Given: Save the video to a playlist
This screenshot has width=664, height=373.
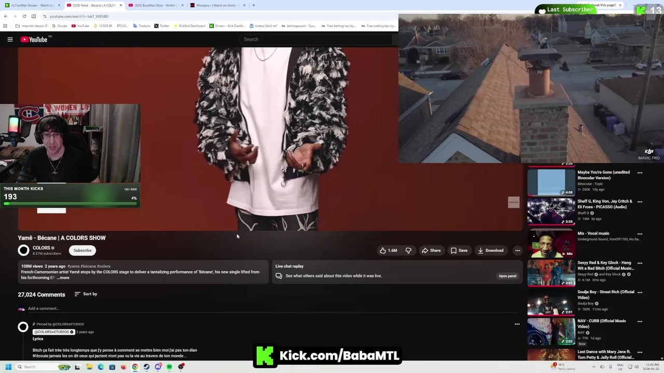Looking at the screenshot, I should (459, 250).
